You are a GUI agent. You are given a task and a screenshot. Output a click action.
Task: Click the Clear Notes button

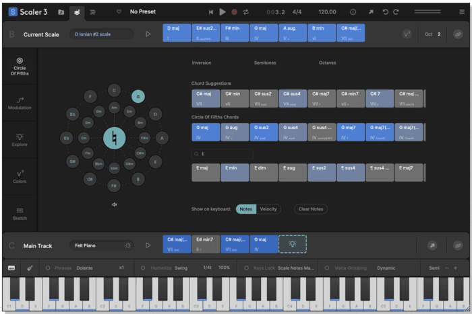[311, 209]
